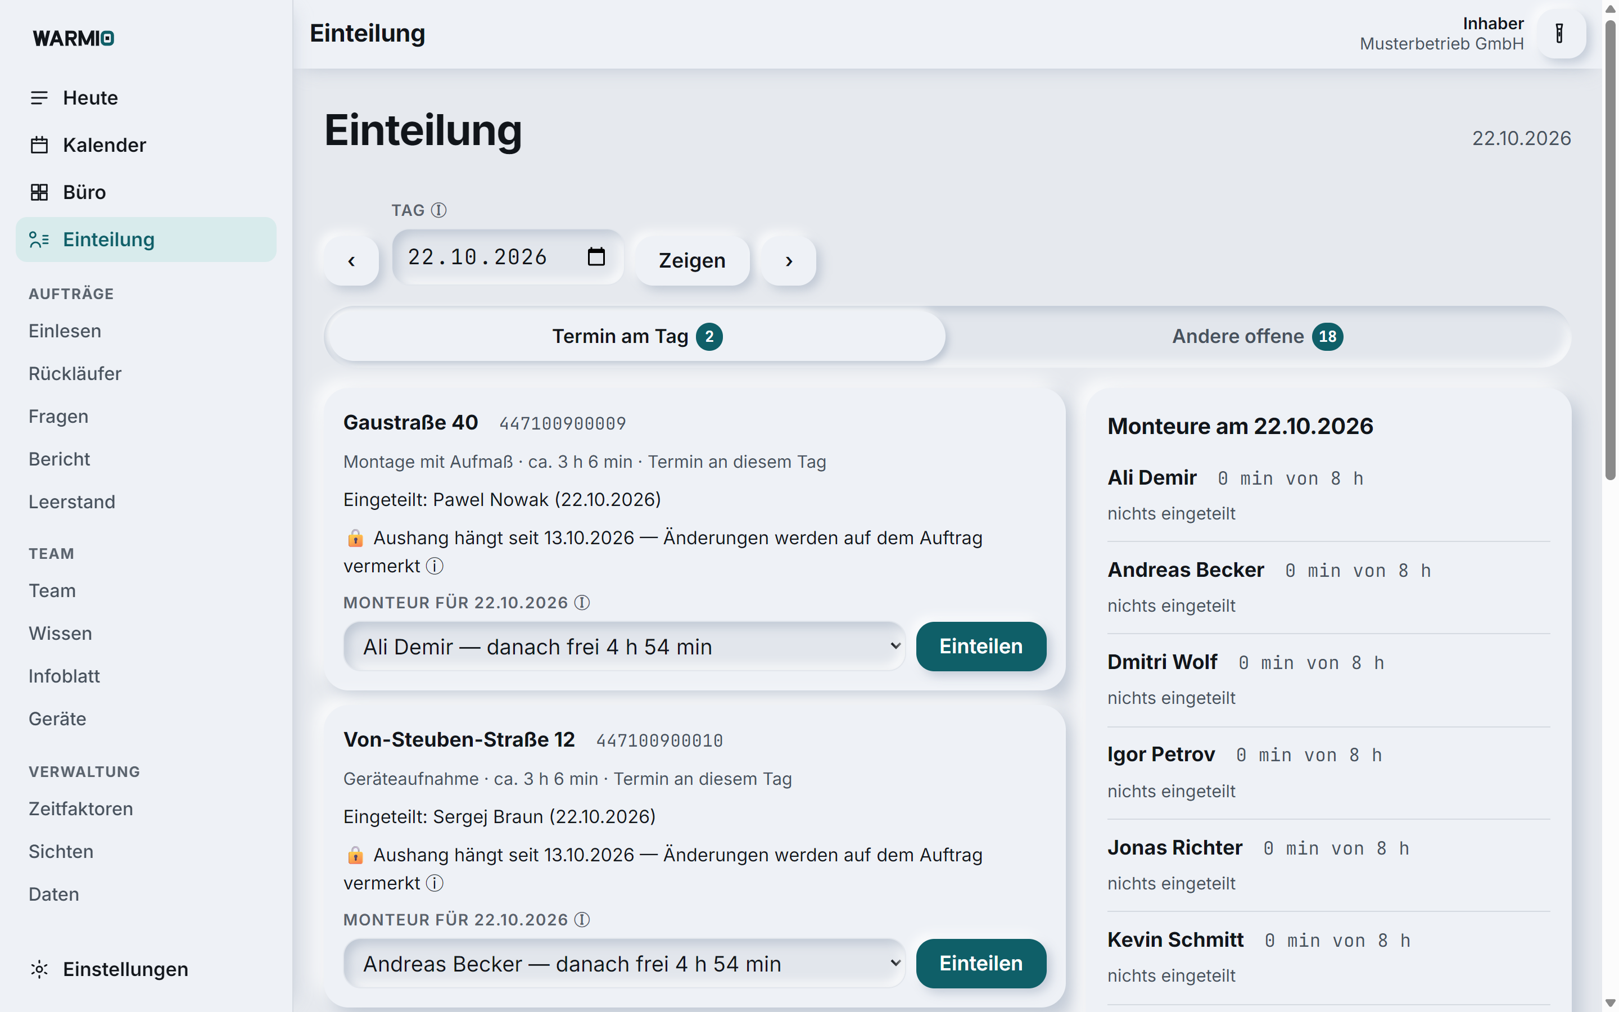Click the Zeigen button
This screenshot has width=1619, height=1012.
tap(693, 260)
